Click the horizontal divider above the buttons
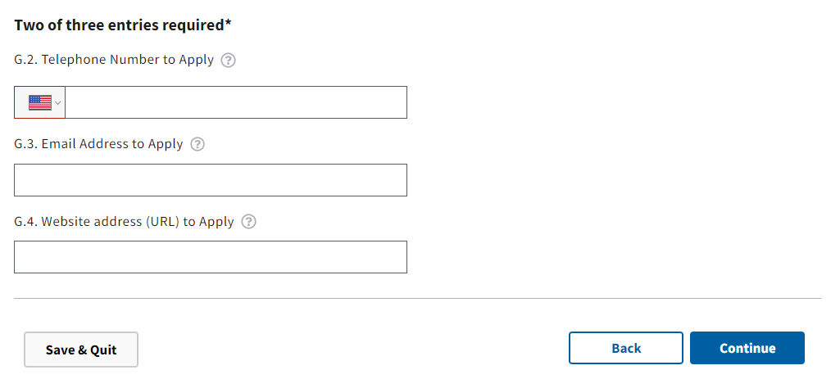 pos(417,299)
